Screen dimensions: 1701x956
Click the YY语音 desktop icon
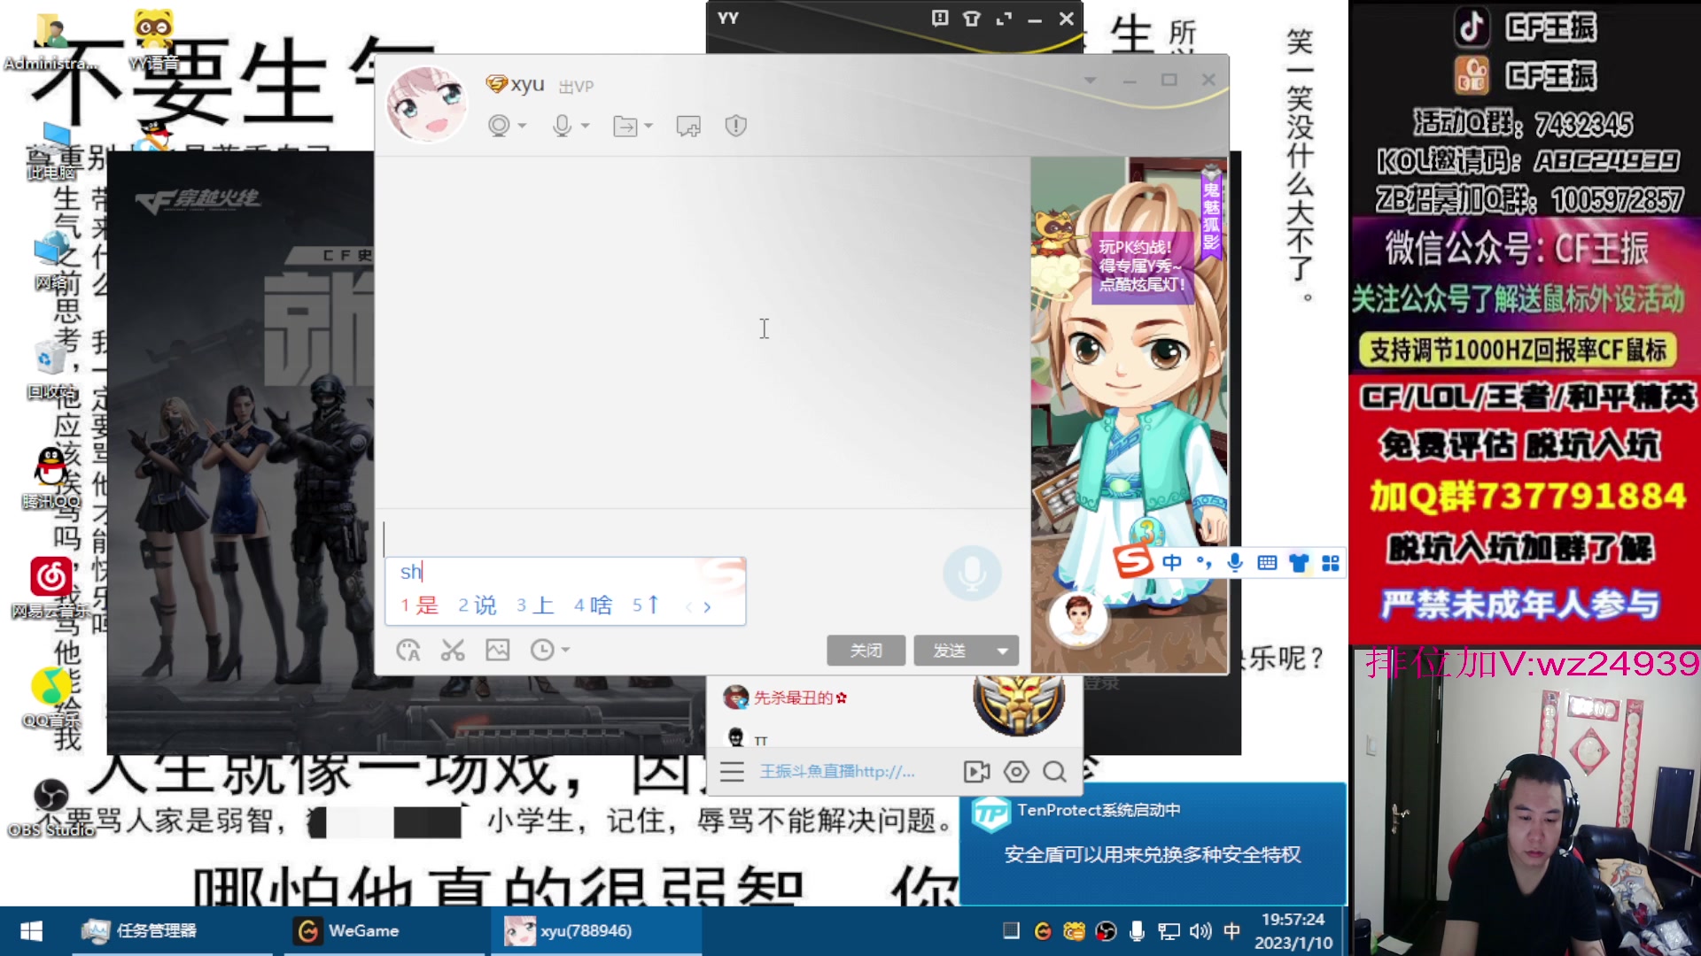click(153, 40)
